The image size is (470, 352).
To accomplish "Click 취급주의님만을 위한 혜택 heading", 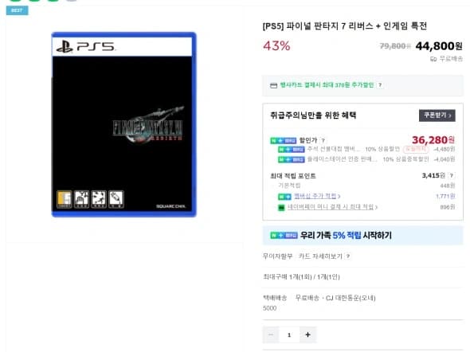I will pos(313,115).
